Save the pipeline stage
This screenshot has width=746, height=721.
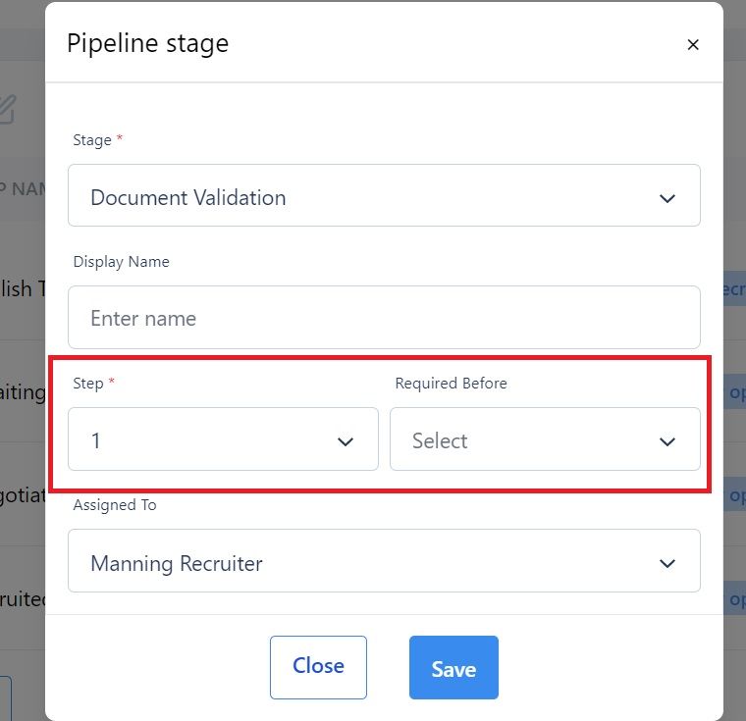click(x=453, y=668)
